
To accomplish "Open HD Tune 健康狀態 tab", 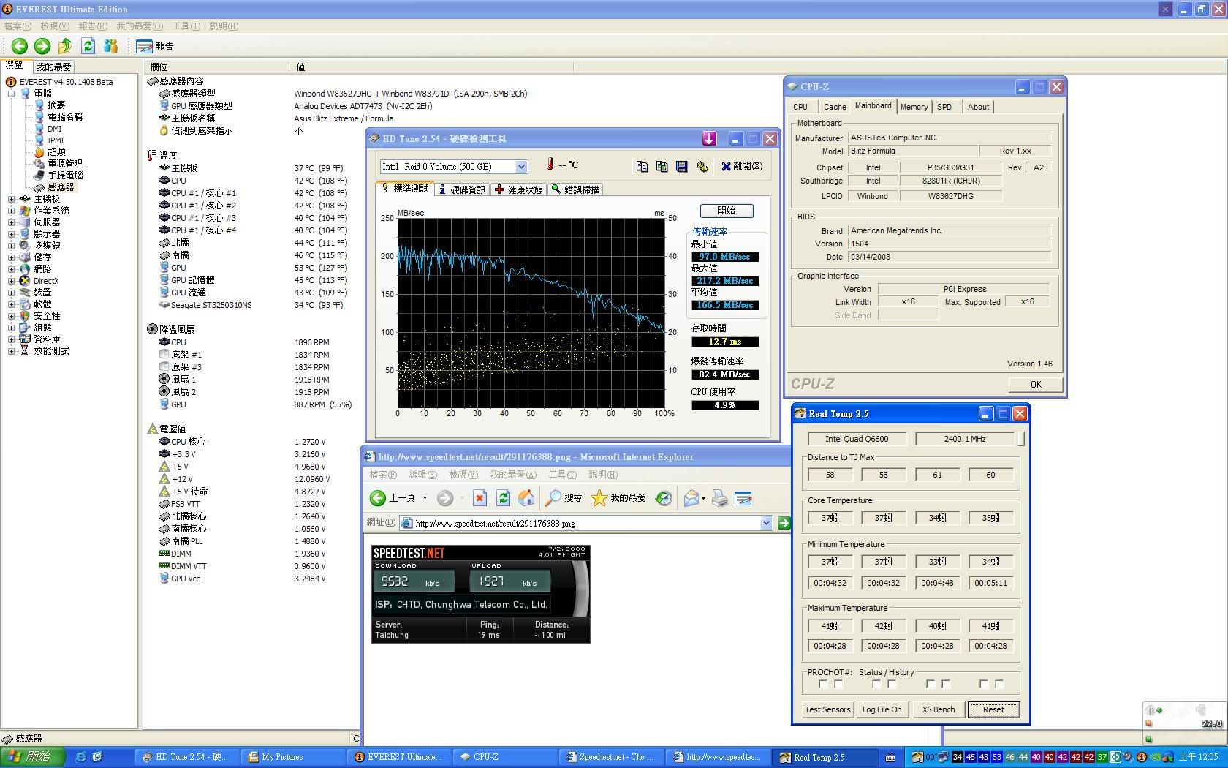I will click(518, 189).
